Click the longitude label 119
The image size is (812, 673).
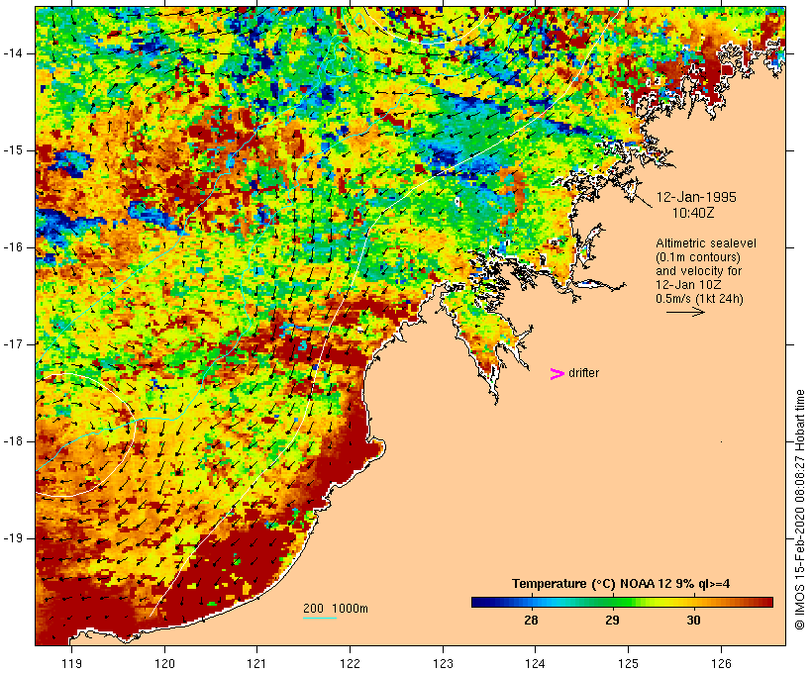[x=71, y=663]
